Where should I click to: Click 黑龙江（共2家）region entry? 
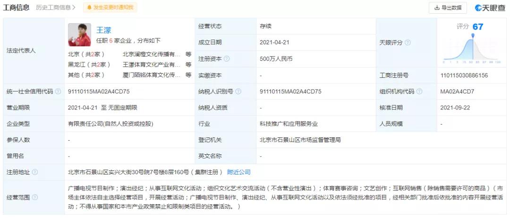coord(89,64)
